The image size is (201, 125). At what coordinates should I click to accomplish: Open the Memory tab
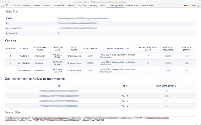[71, 6]
